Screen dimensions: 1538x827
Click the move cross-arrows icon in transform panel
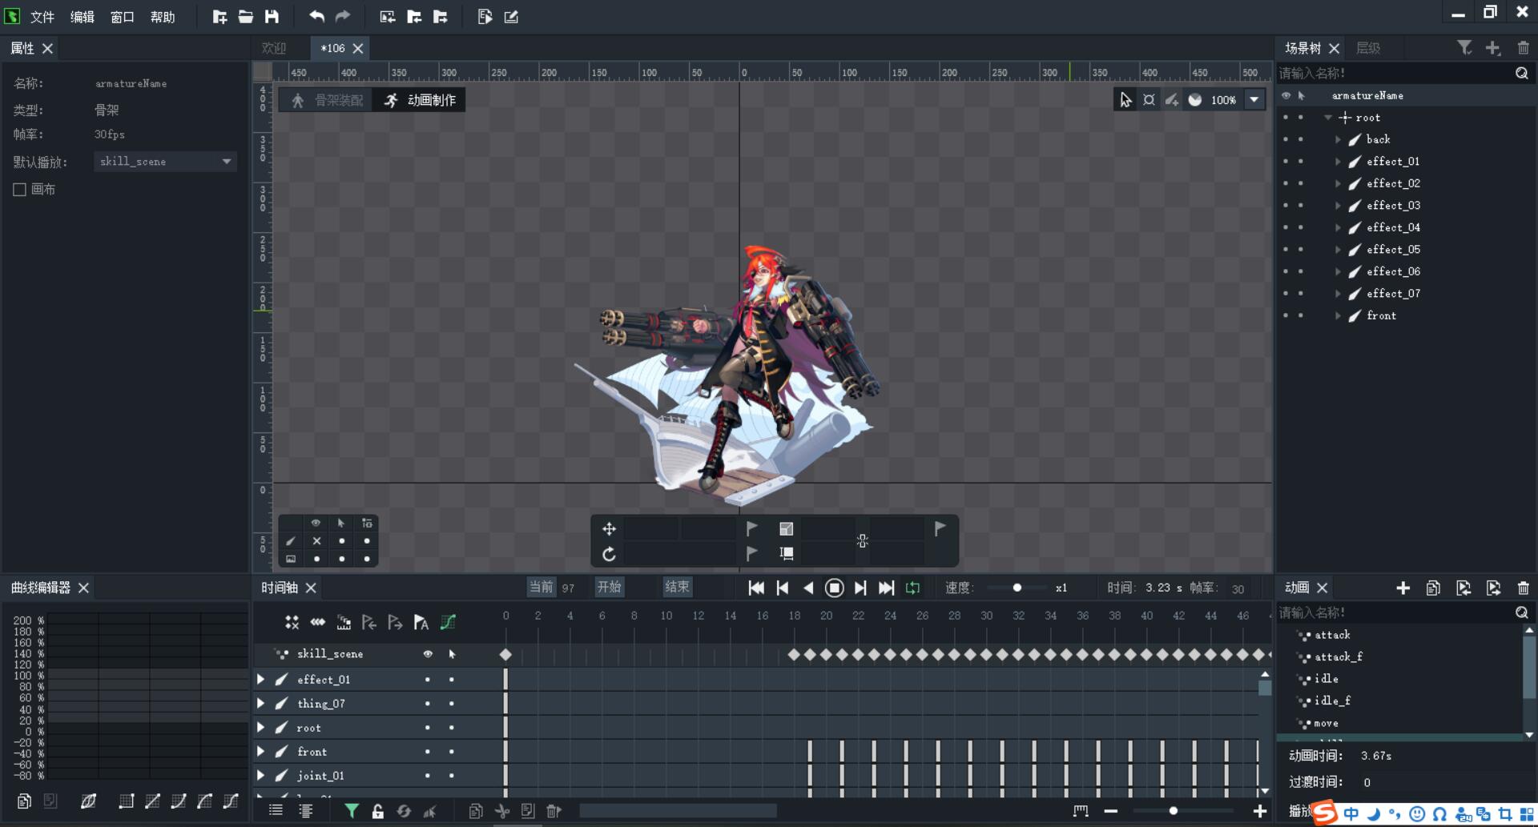tap(609, 528)
